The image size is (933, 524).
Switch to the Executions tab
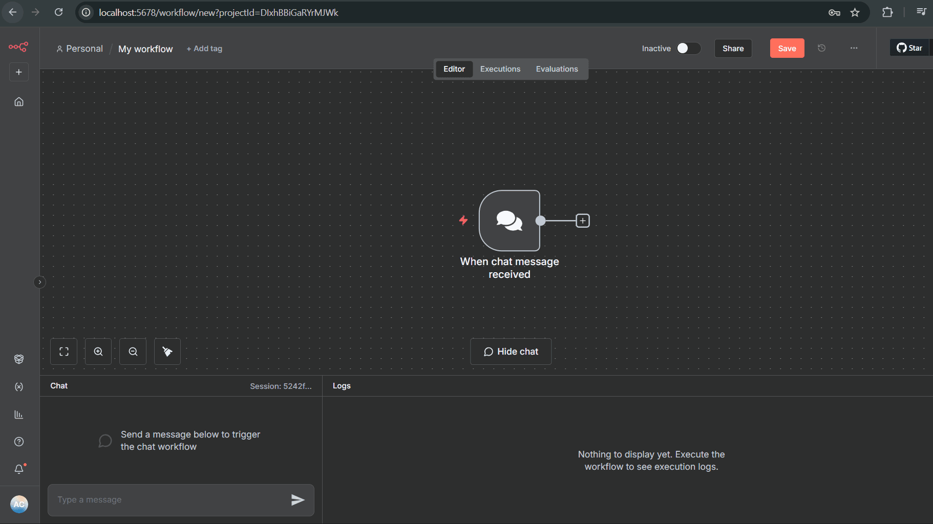pyautogui.click(x=500, y=69)
